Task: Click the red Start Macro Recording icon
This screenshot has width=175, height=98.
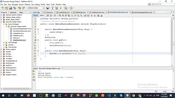Action: click(92, 16)
